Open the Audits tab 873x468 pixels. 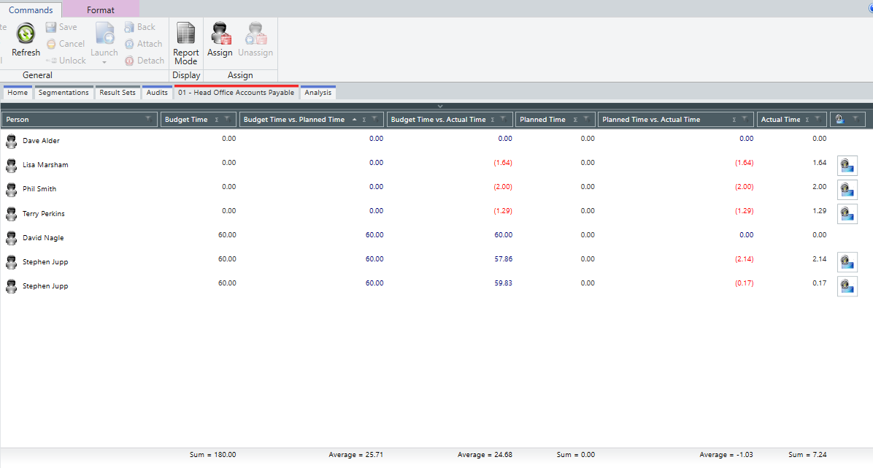[157, 93]
